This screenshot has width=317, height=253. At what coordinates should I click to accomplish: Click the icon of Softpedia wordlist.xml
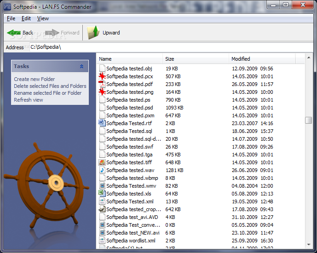(x=102, y=241)
